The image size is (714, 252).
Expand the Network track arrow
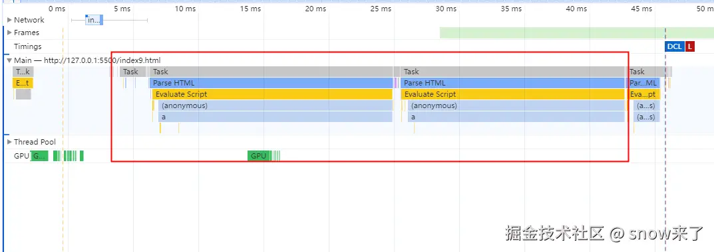9,20
